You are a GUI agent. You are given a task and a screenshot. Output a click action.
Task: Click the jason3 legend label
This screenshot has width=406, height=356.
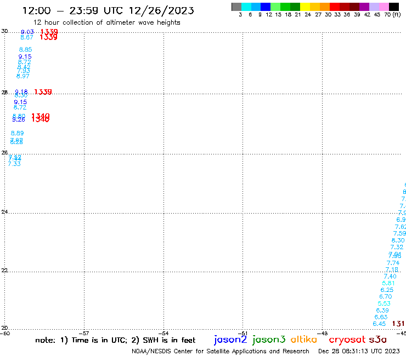click(x=269, y=340)
